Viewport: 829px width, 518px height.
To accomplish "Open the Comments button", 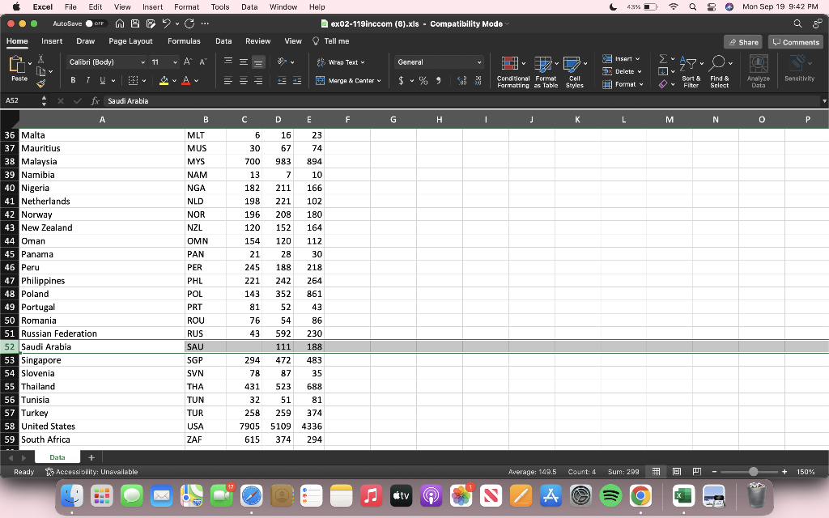I will 796,42.
